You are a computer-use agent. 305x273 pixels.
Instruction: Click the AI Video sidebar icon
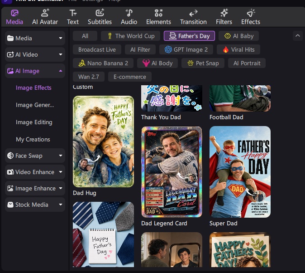tap(10, 54)
